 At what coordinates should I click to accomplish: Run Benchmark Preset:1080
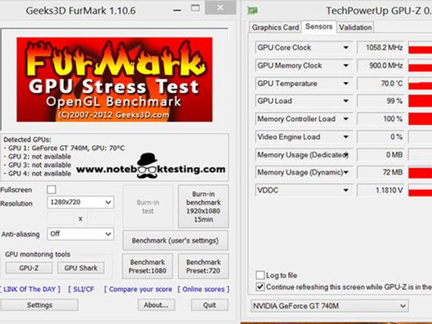tap(147, 266)
